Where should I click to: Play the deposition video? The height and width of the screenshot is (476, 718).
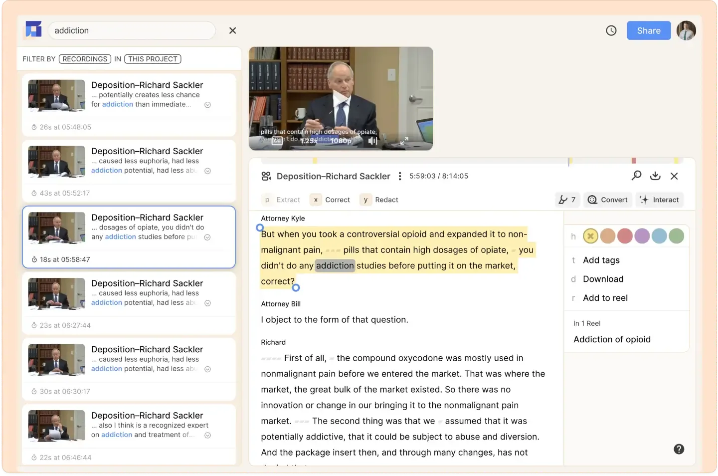(341, 98)
